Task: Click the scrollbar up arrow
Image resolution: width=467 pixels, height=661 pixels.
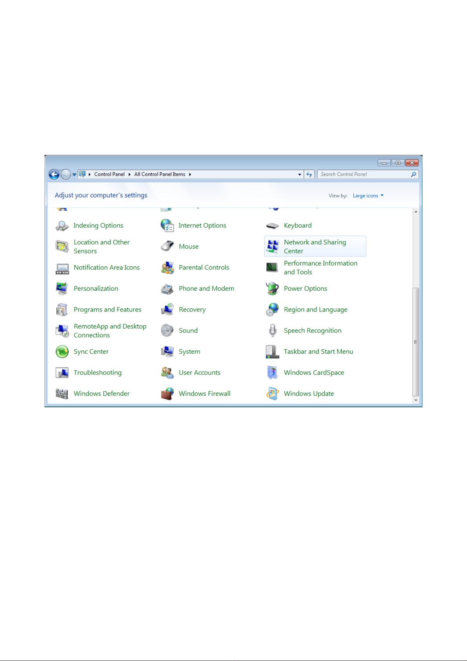Action: click(416, 212)
